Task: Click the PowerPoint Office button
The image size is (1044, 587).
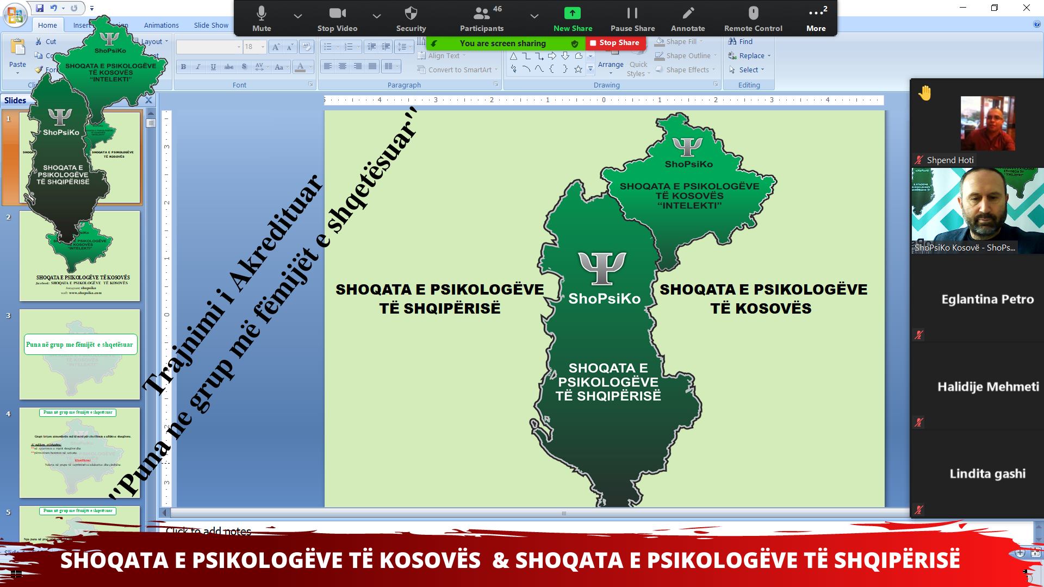Action: [15, 15]
